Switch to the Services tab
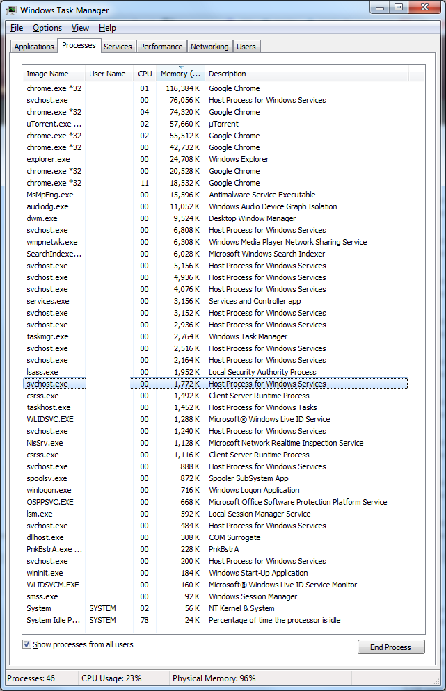The width and height of the screenshot is (446, 691). click(118, 47)
